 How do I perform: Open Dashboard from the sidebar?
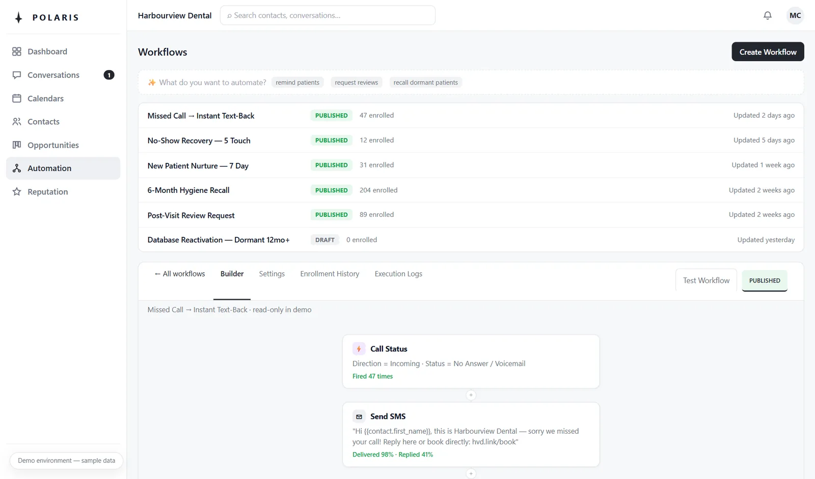pyautogui.click(x=63, y=51)
